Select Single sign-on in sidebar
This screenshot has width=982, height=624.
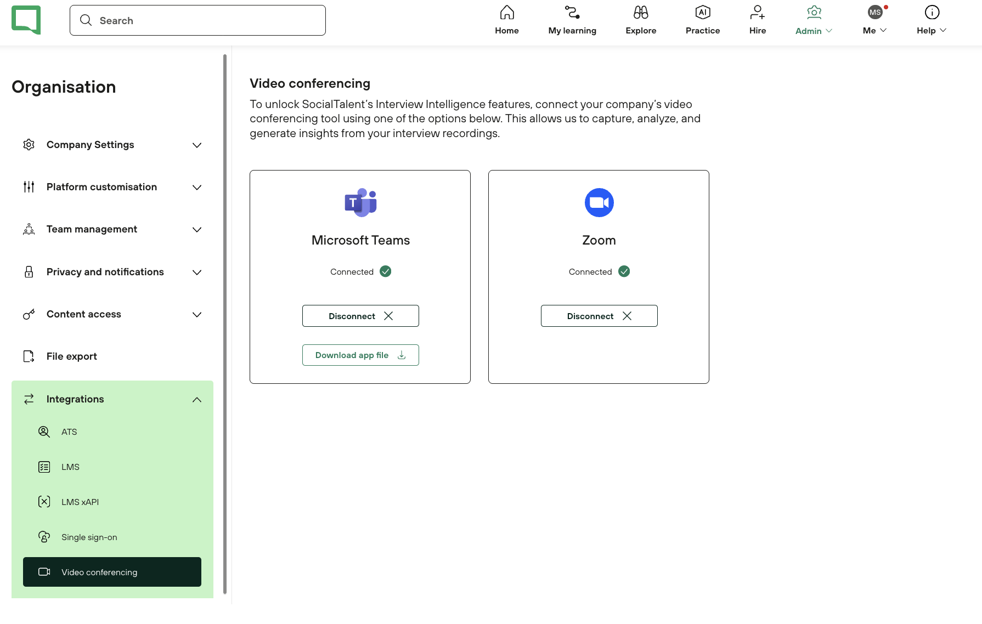coord(89,537)
